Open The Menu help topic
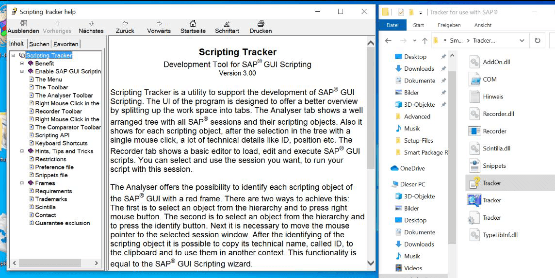555x278 pixels. tap(49, 80)
